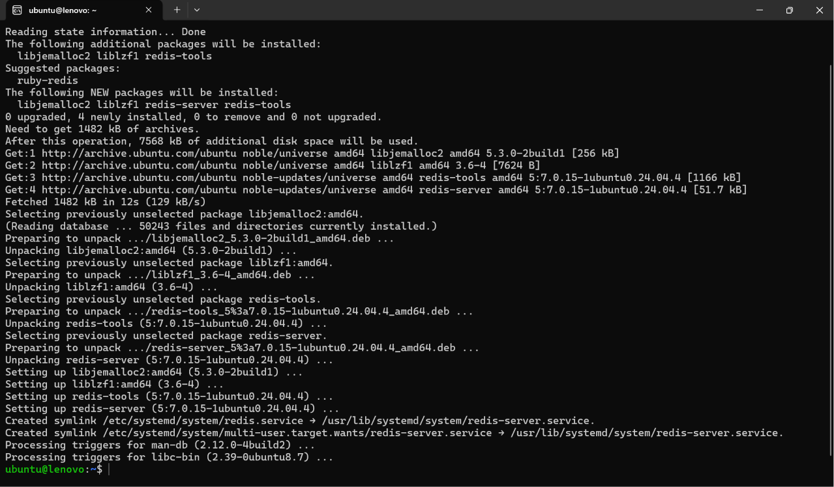Open a new tab with the plus button

coord(177,10)
